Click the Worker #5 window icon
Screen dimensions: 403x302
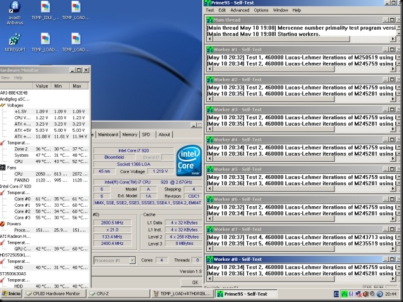(210, 169)
